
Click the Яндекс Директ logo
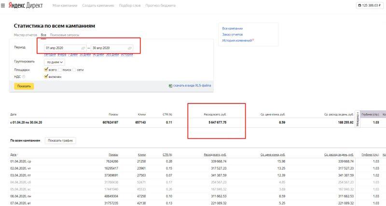tap(26, 5)
